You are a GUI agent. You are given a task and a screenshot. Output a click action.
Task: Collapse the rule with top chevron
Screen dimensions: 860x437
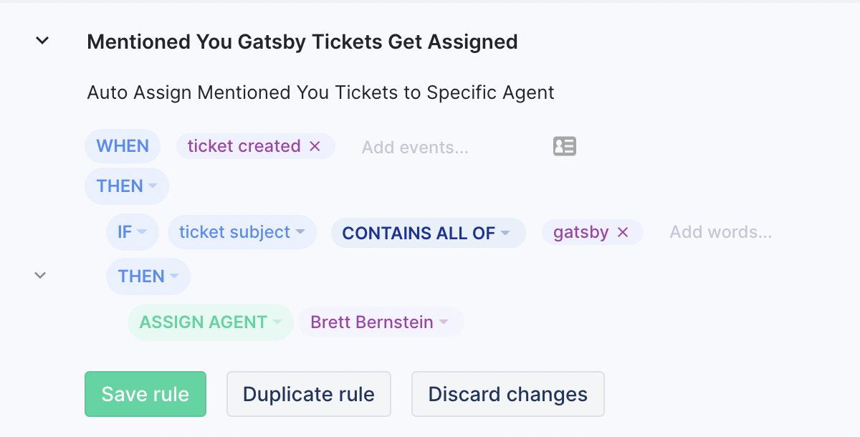pos(42,41)
